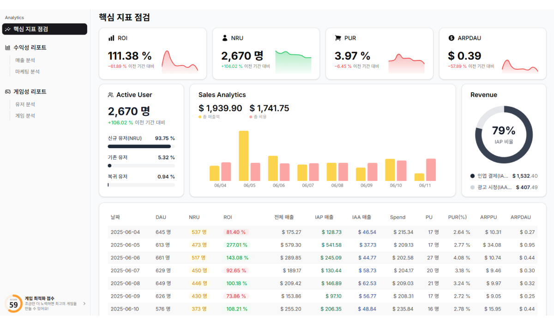
Task: Toggle the 총 매출액 legend dot
Action: click(x=200, y=117)
